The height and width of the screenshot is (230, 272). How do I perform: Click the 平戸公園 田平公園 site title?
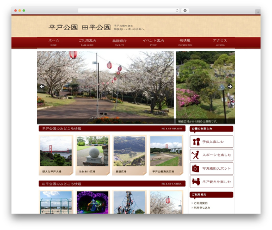pos(79,27)
